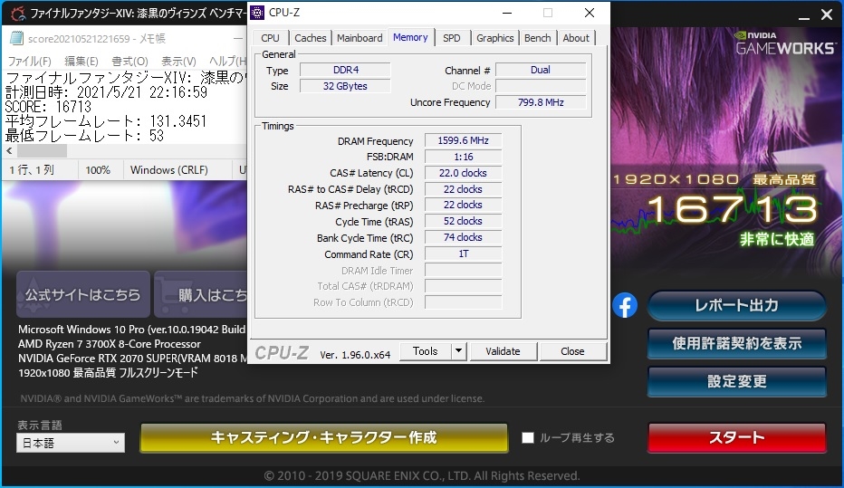Open the Bench tab in CPU-Z
Viewport: 844px width, 488px height.
537,38
